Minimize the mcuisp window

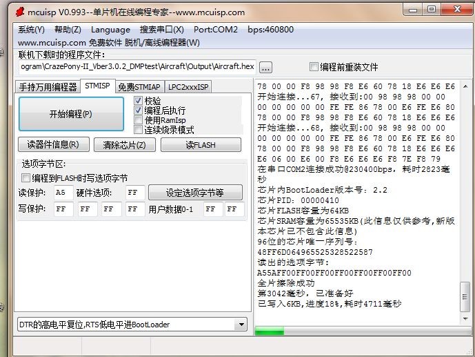[412, 10]
